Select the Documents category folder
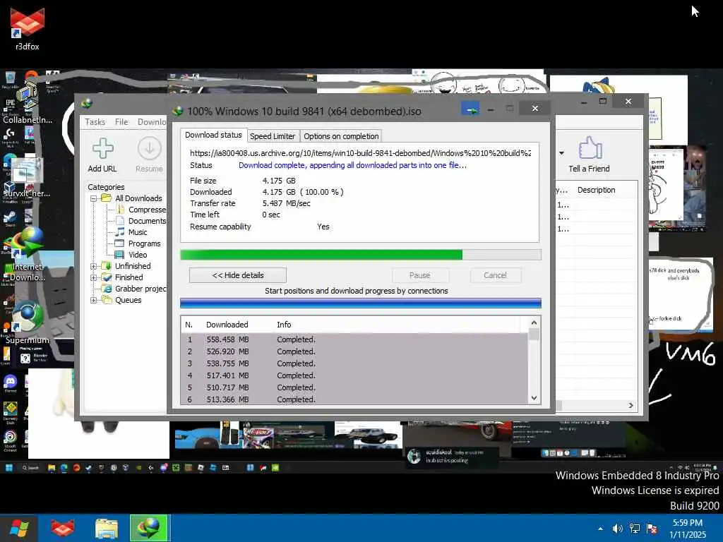Screen dimensions: 723x542 pyautogui.click(x=142, y=221)
